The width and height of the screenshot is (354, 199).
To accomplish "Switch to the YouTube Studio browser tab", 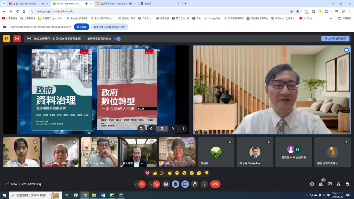I will coord(25,4).
